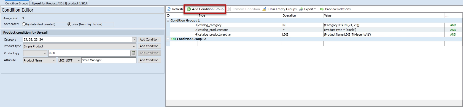Click the Assign limit value 3
The height and width of the screenshot is (107, 463).
tap(23, 18)
